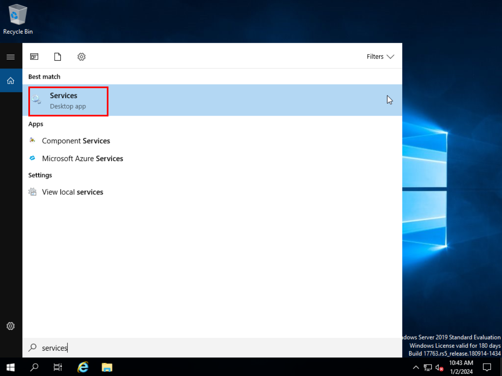The width and height of the screenshot is (502, 376).
Task: Filter results by Apps icon
Action: pyautogui.click(x=34, y=57)
